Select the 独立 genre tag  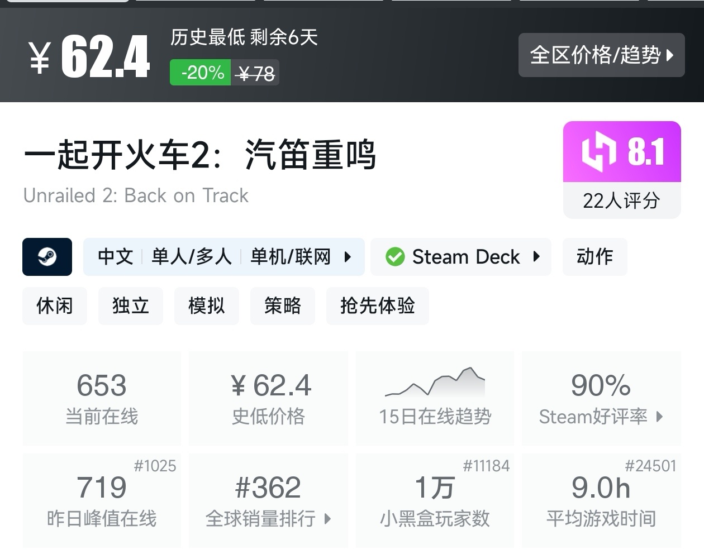(131, 306)
